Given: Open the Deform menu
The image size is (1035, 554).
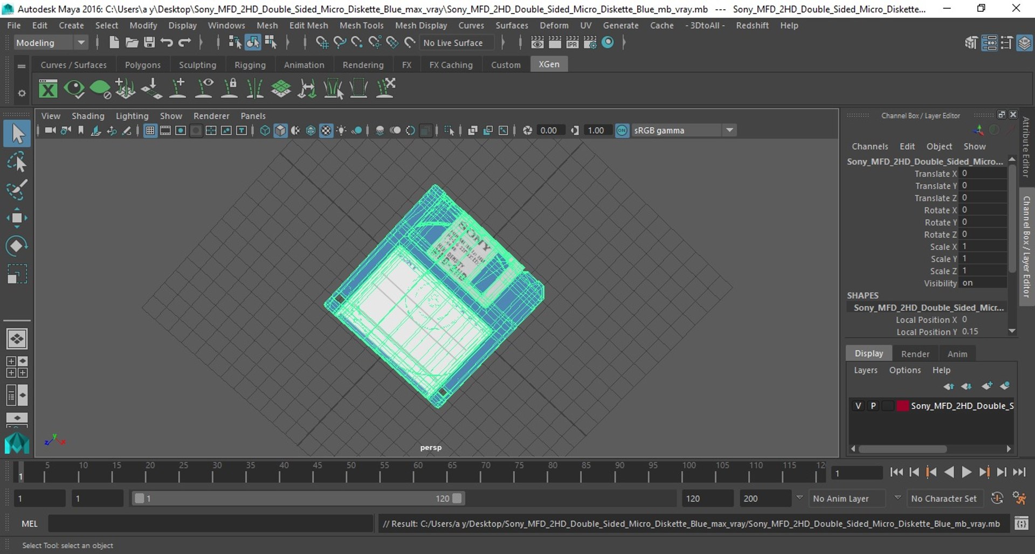Looking at the screenshot, I should 554,25.
